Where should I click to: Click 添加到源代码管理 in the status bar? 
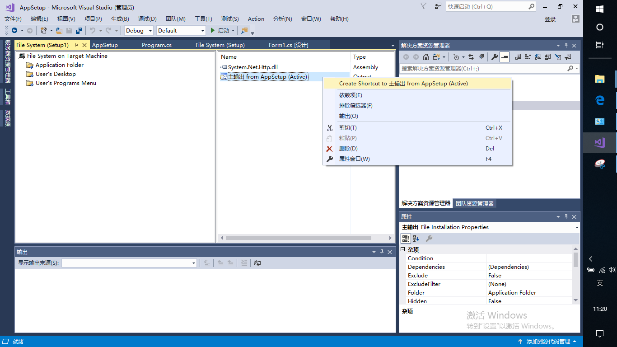pos(549,341)
